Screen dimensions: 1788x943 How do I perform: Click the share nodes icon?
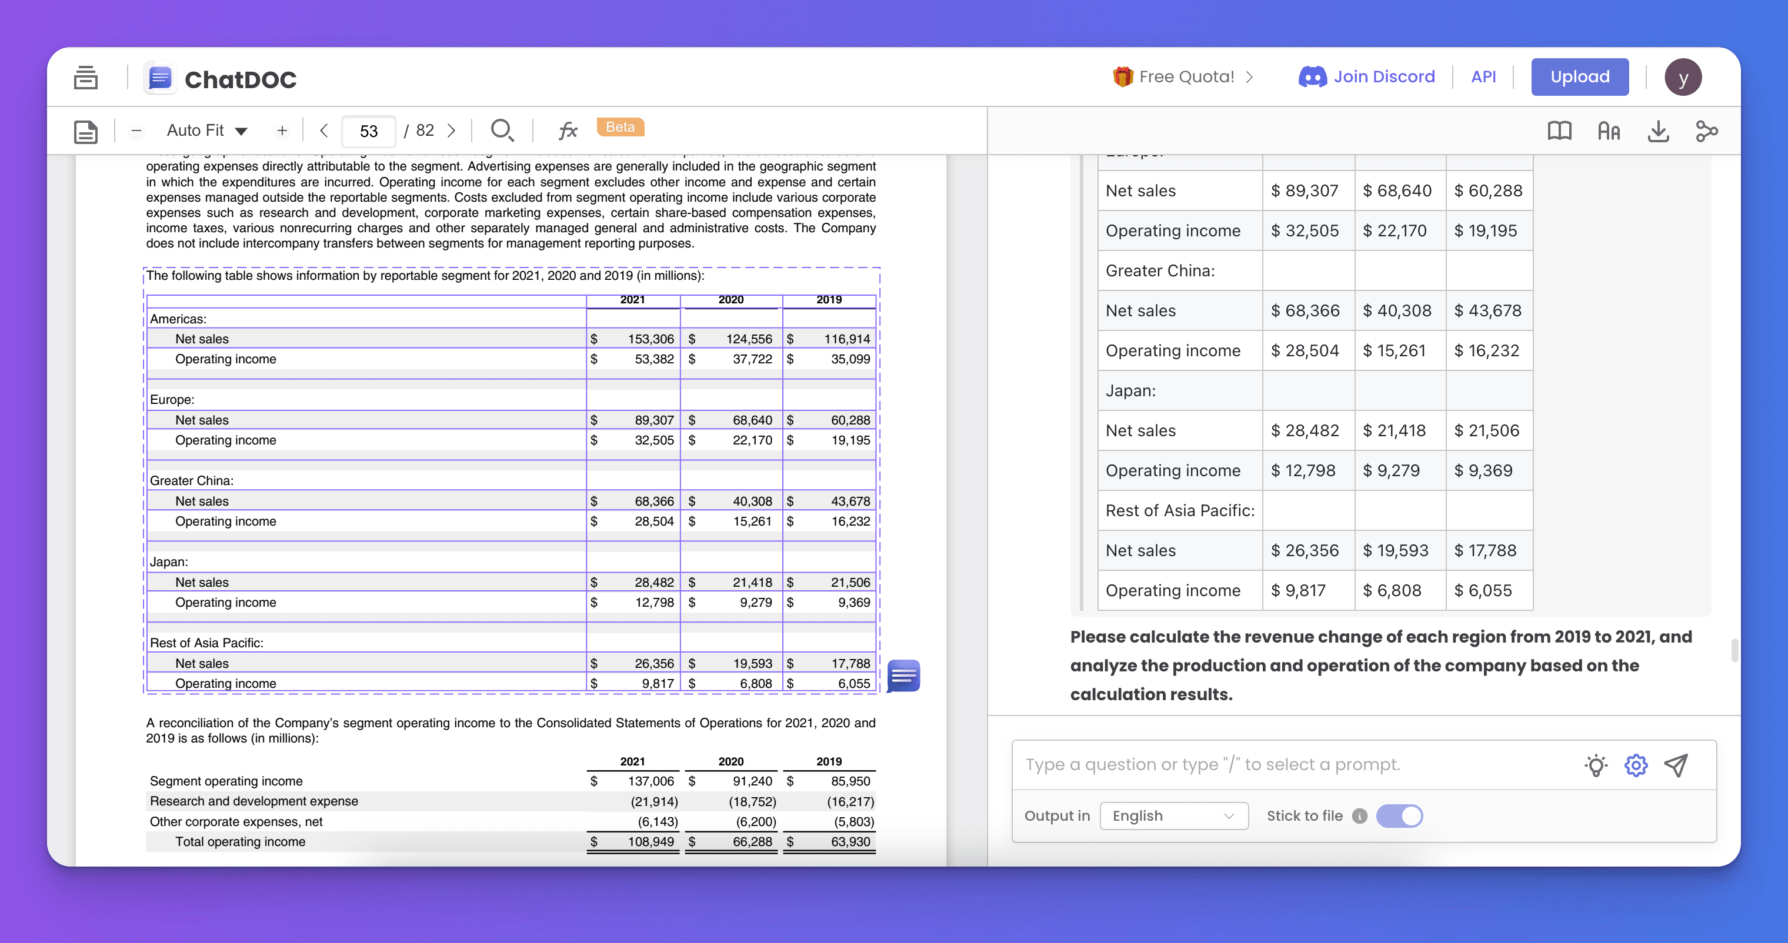point(1706,131)
